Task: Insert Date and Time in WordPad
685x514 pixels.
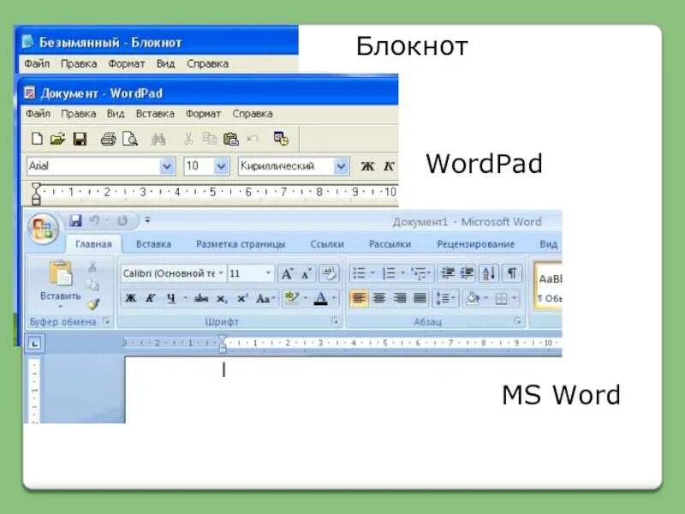Action: point(281,139)
